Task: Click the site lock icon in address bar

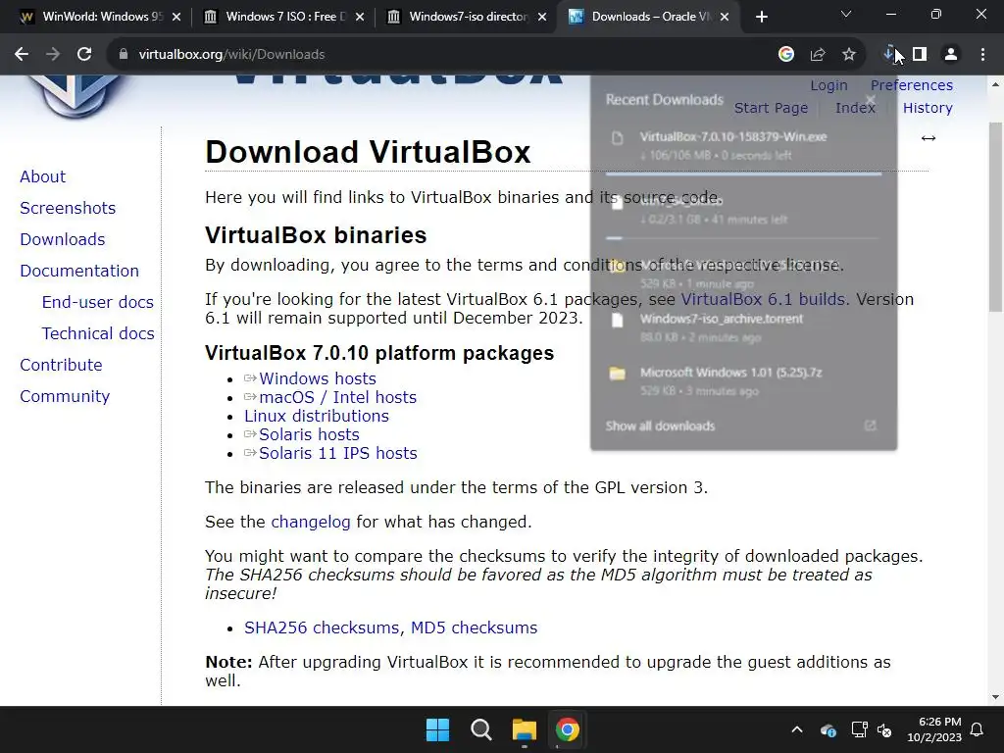Action: coord(124,55)
